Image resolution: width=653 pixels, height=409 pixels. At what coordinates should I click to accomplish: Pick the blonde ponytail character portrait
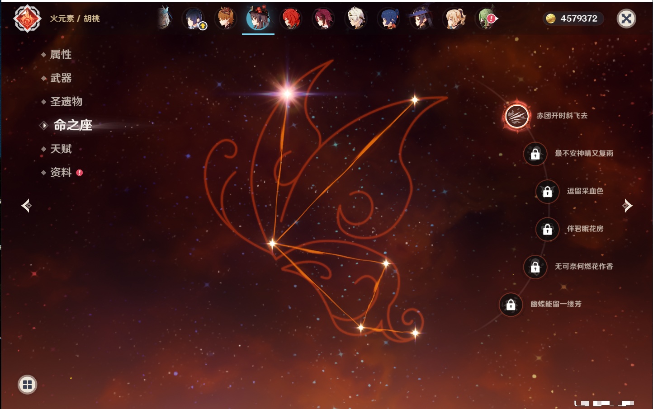454,19
